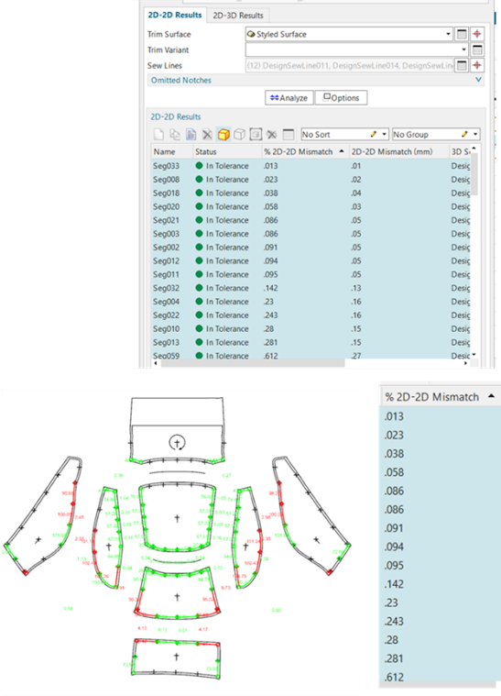Click the table icon next to Trim Variant
501x696 pixels.
point(477,50)
